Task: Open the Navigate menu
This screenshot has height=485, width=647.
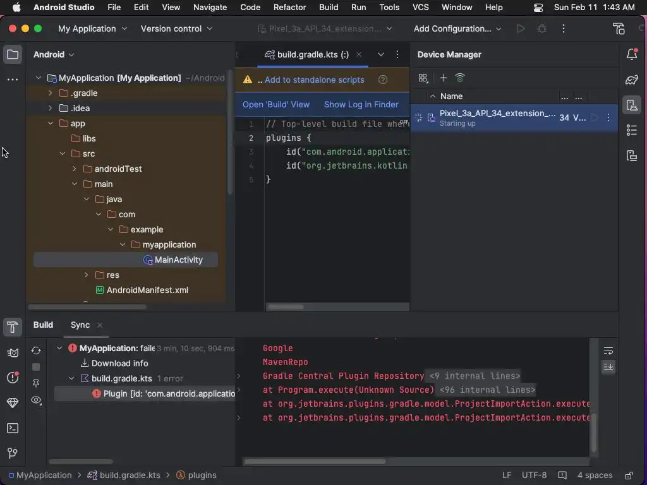Action: tap(210, 7)
